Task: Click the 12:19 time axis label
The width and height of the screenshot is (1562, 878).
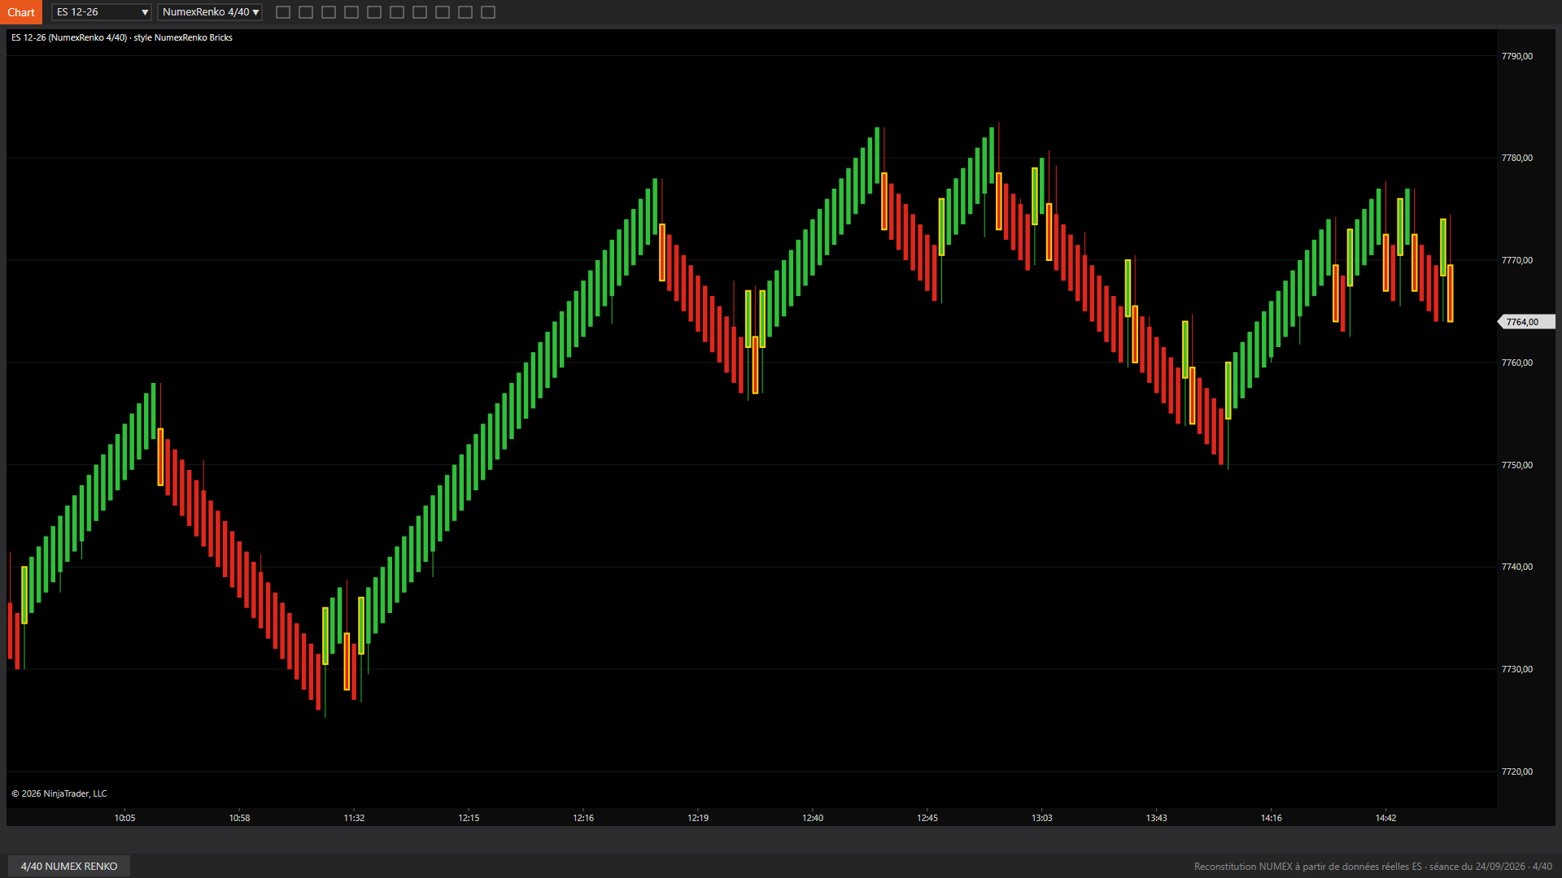Action: (x=698, y=818)
